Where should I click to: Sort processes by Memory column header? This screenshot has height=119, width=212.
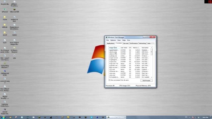click(136, 48)
